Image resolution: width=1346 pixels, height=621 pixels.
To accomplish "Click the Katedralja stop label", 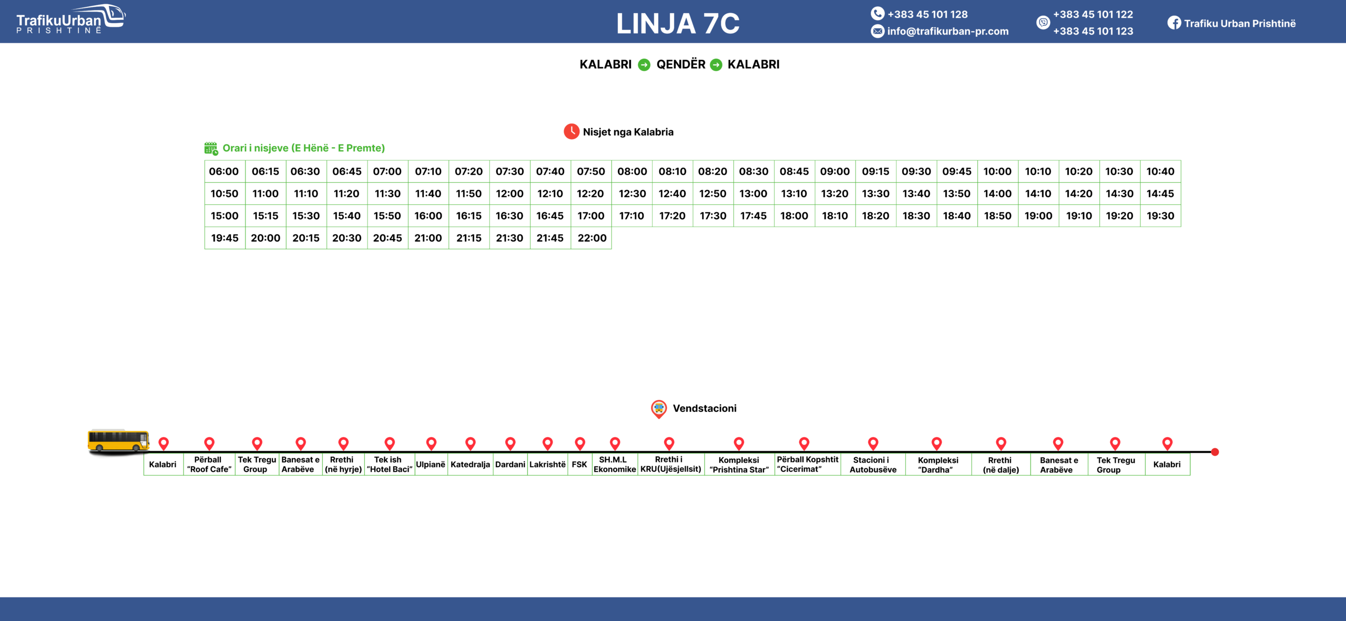I will [x=470, y=464].
